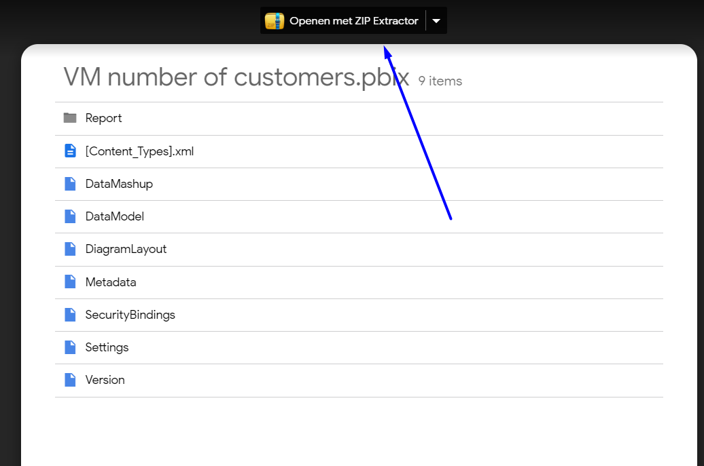Open the Report folder row

click(x=359, y=118)
